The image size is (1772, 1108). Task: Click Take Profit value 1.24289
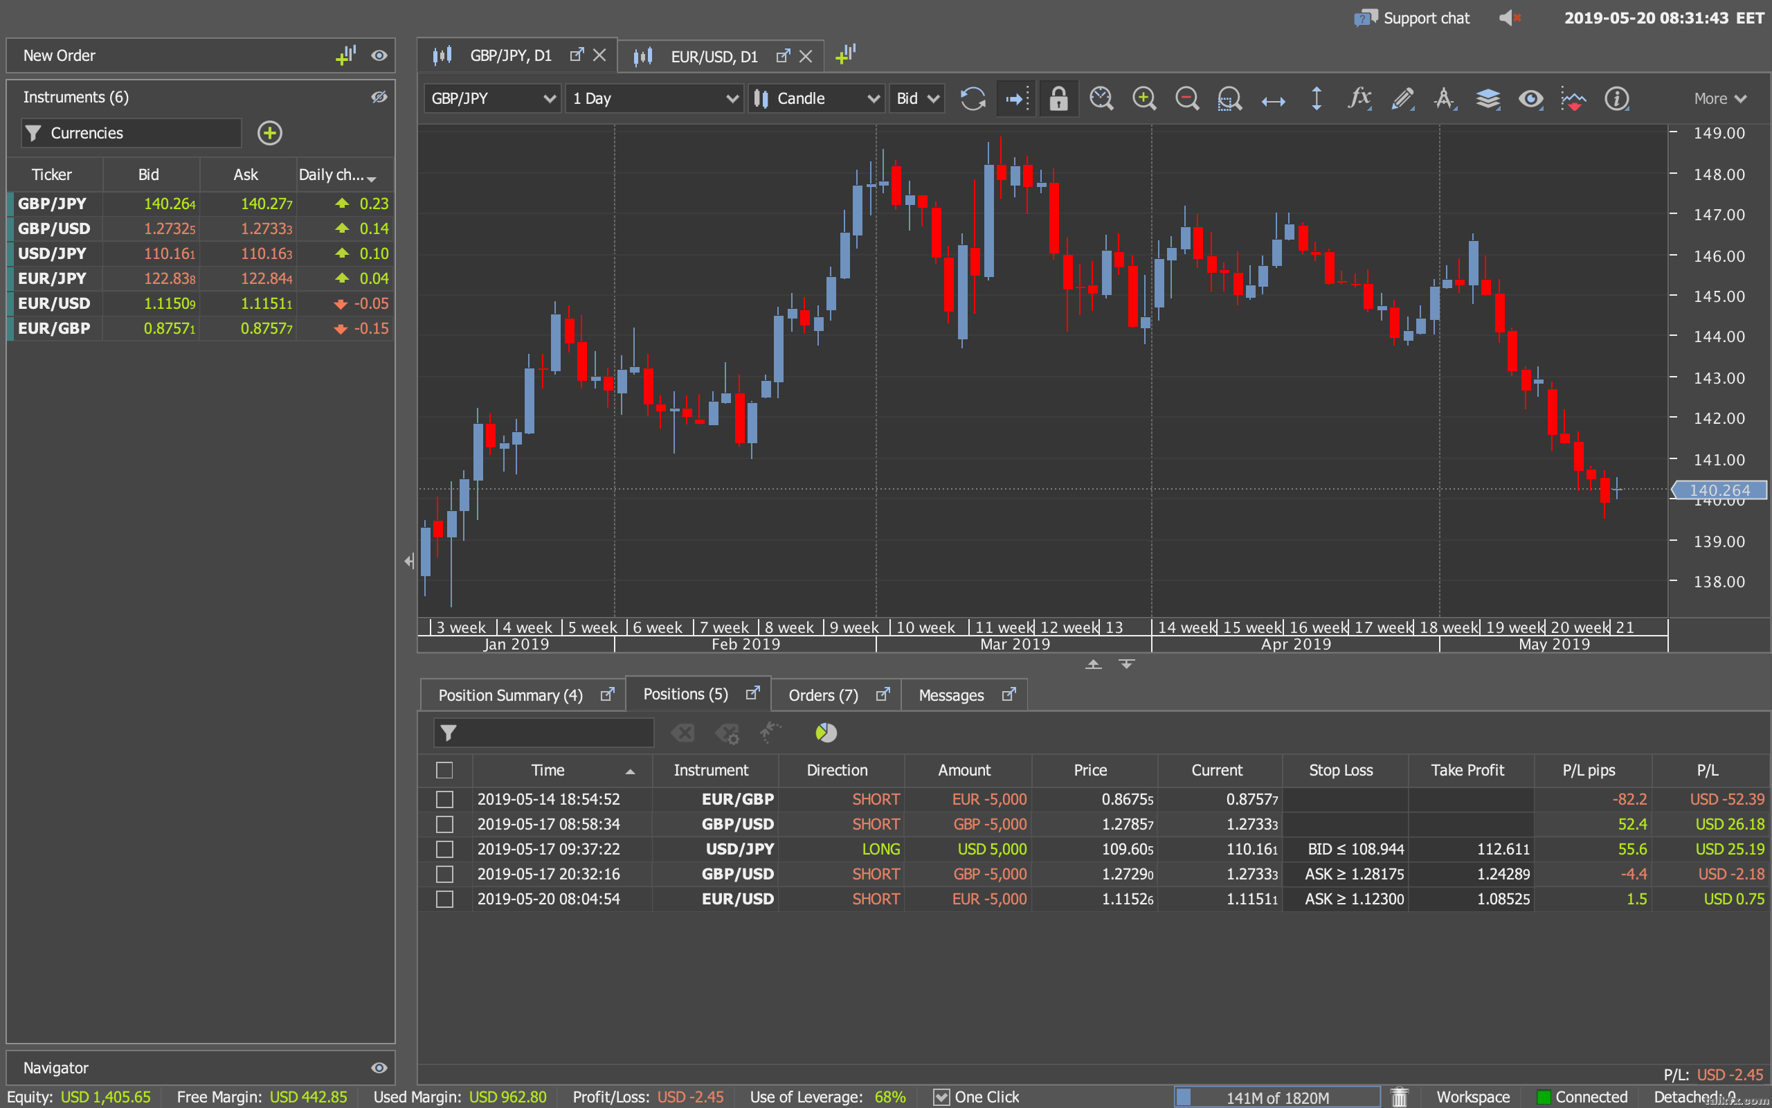pos(1503,873)
